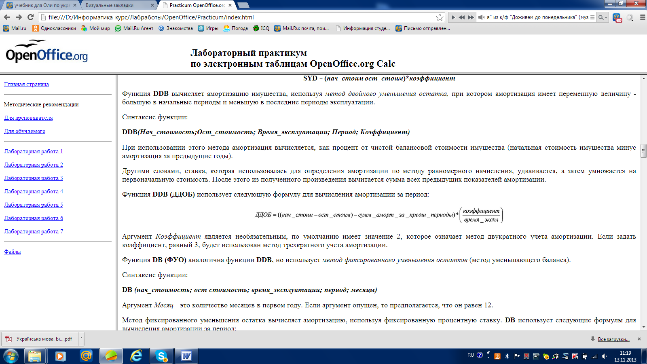Open downloaded 'Українська мова' pdf file
This screenshot has width=647, height=364.
40,339
